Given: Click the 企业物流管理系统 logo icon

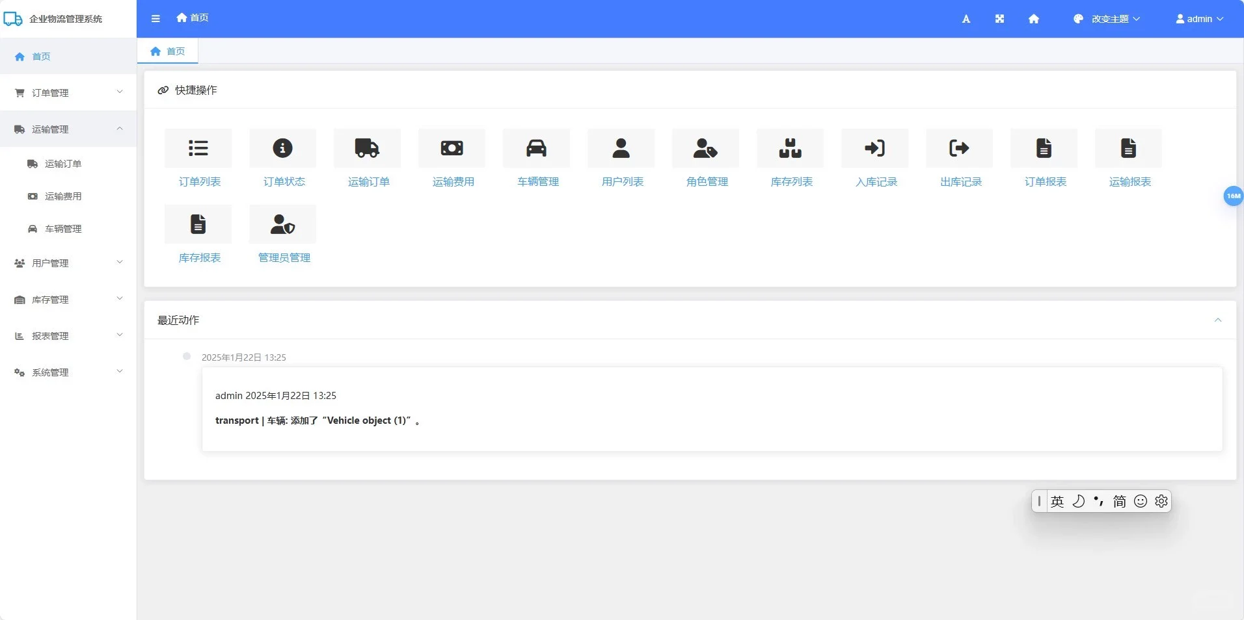Looking at the screenshot, I should coord(13,19).
